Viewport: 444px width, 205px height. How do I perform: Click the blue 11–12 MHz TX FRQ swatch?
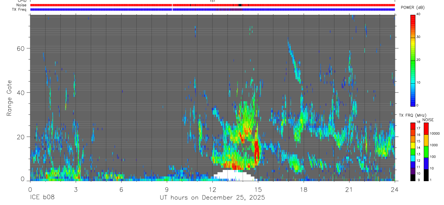click(x=413, y=165)
